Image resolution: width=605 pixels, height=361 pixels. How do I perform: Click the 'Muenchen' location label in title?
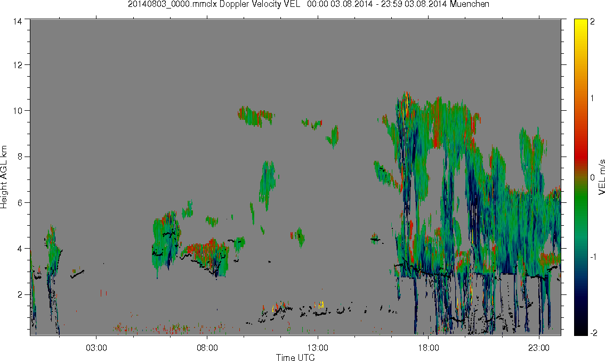[469, 4]
